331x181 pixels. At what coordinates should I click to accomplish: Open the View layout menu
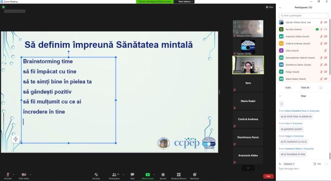pyautogui.click(x=269, y=7)
